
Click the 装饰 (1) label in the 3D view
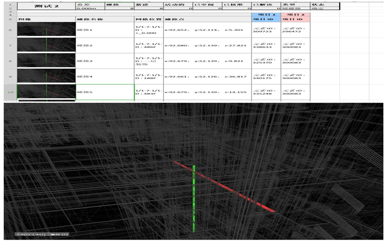coord(42,234)
